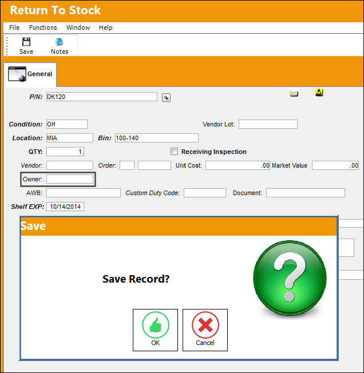Click the empty Owner field
This screenshot has height=373, width=364.
tap(70, 179)
